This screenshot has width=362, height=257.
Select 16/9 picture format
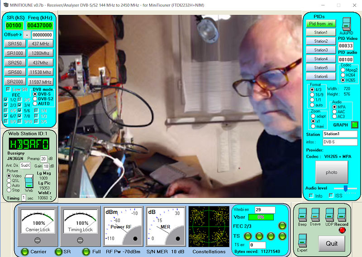tap(312, 95)
